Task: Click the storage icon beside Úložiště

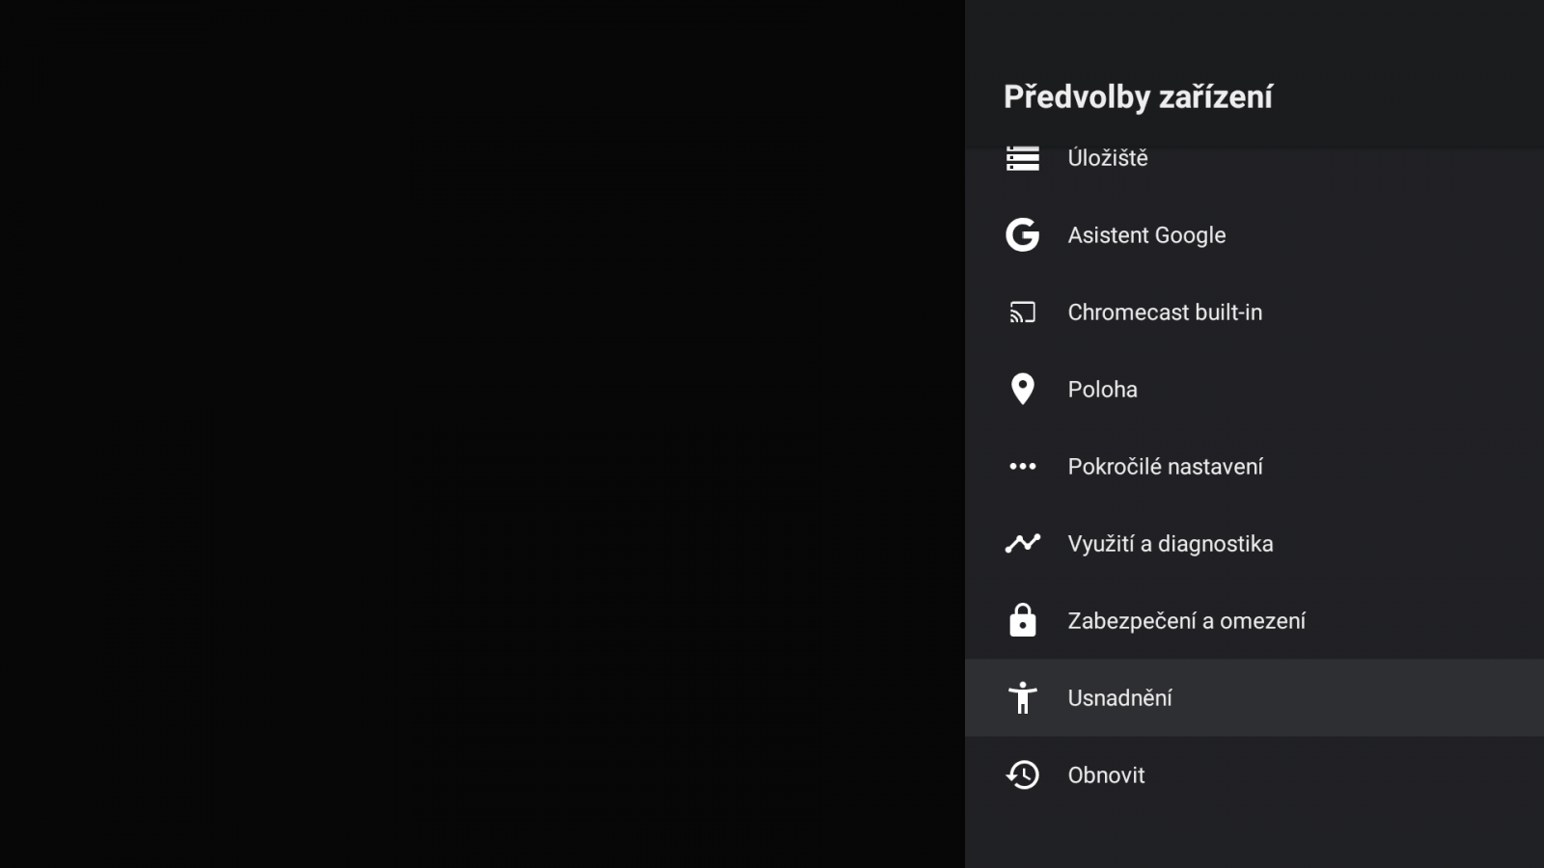Action: pos(1022,158)
